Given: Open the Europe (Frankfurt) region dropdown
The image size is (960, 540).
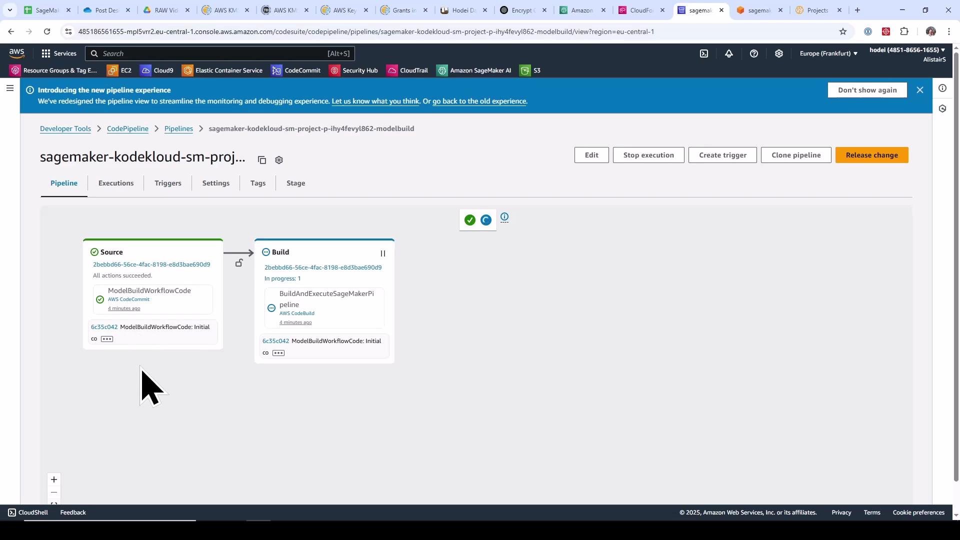Looking at the screenshot, I should 828,53.
